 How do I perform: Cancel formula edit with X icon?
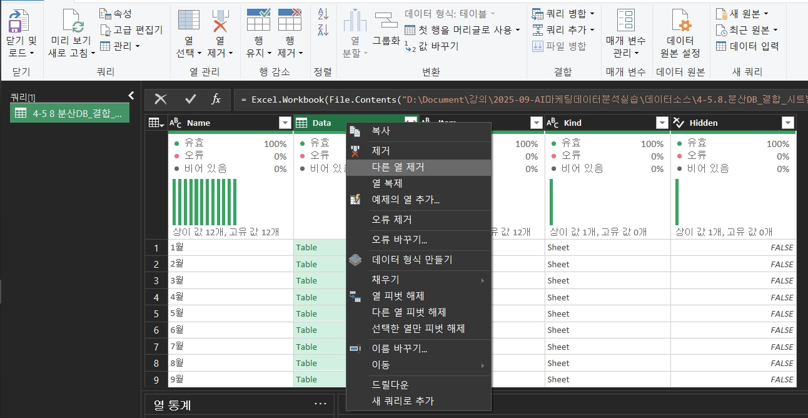[161, 99]
